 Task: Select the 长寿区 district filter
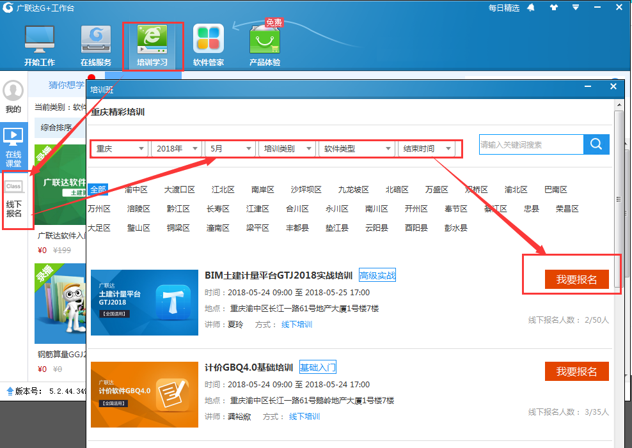click(218, 209)
